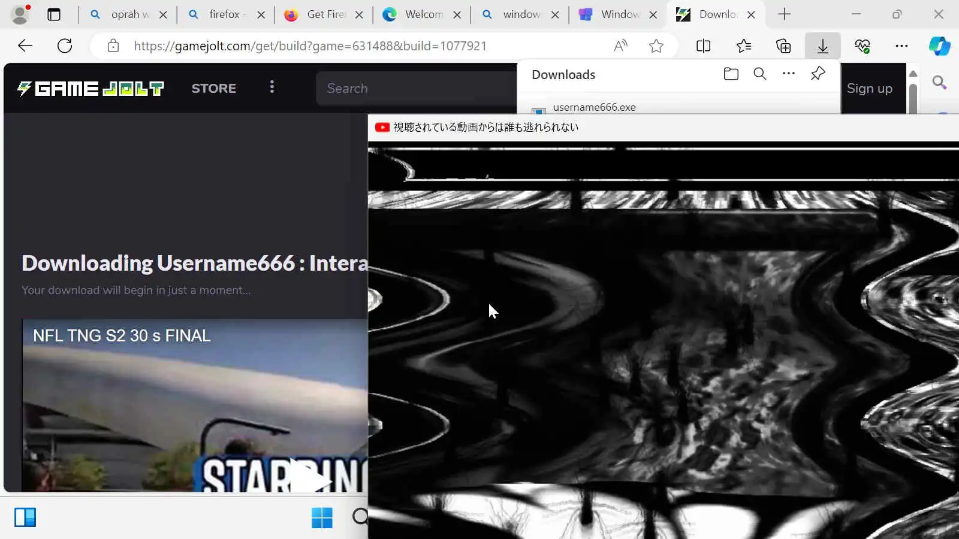Screen dimensions: 959x539
Task: Pin the Downloads panel
Action: (818, 74)
